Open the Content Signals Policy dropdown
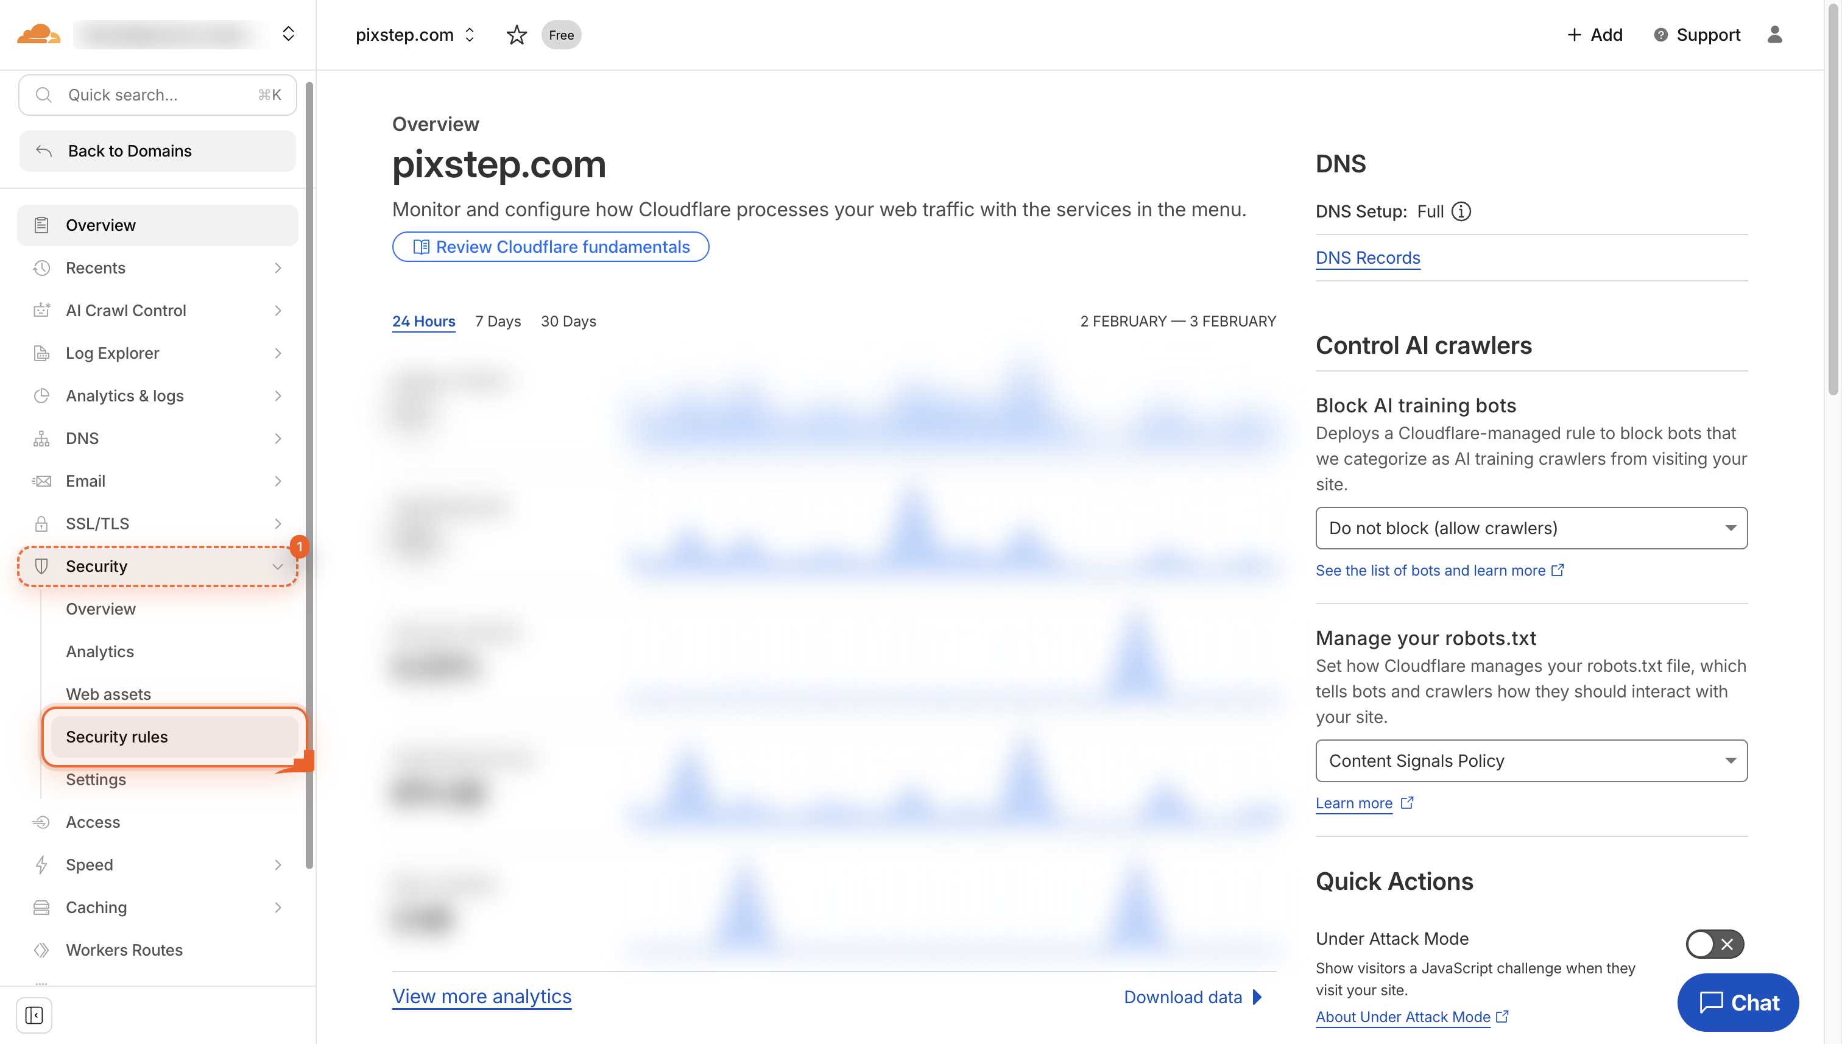This screenshot has height=1044, width=1842. (1531, 760)
